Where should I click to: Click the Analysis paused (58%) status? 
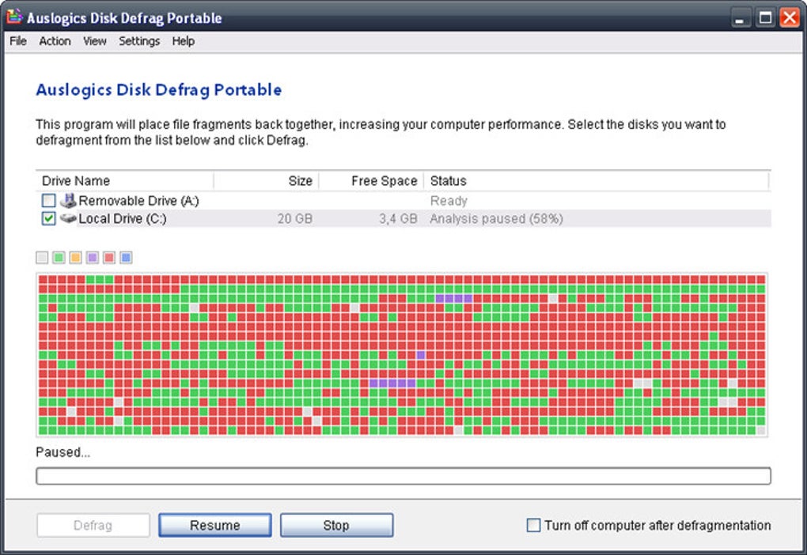pyautogui.click(x=497, y=219)
